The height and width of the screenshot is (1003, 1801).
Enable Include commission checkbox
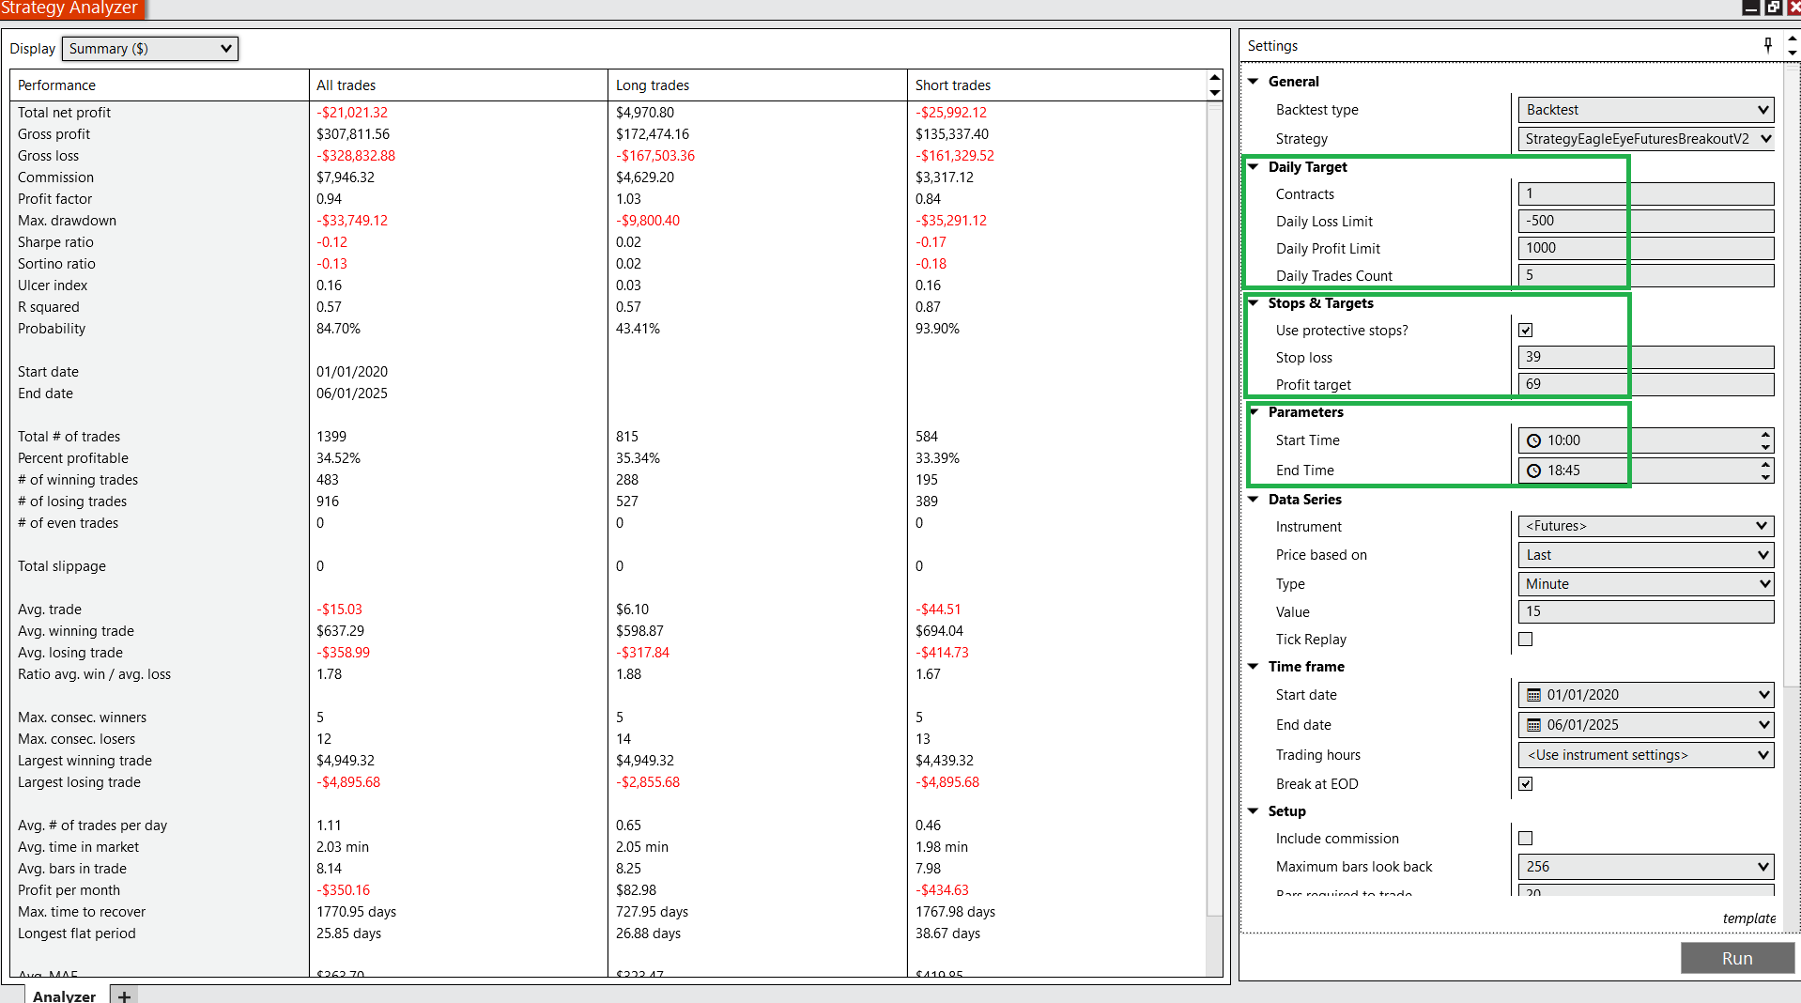(x=1526, y=839)
